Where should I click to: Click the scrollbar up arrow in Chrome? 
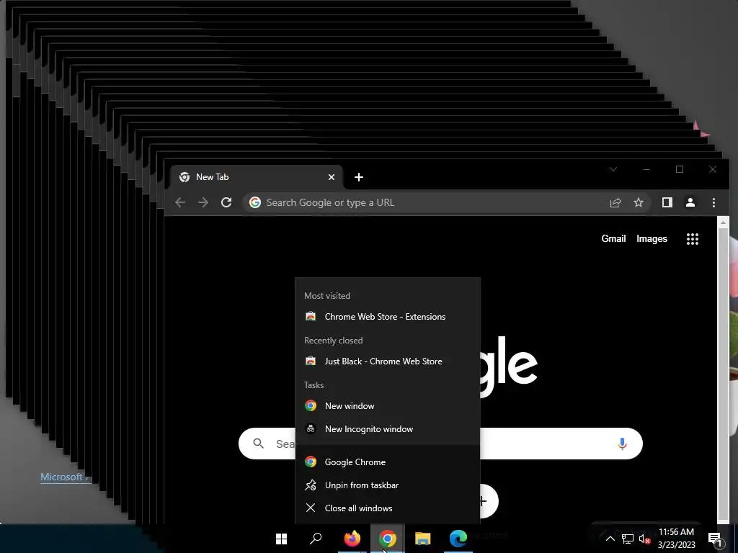point(724,222)
